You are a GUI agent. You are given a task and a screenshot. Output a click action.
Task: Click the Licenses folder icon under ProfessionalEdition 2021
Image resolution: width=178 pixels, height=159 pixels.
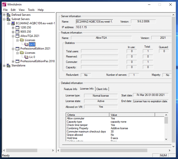coord(22,53)
